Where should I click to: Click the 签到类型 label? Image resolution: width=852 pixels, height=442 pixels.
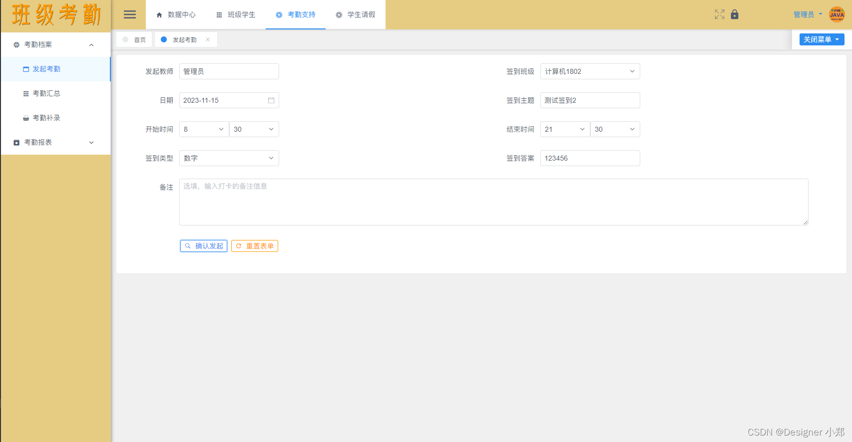[x=159, y=158]
